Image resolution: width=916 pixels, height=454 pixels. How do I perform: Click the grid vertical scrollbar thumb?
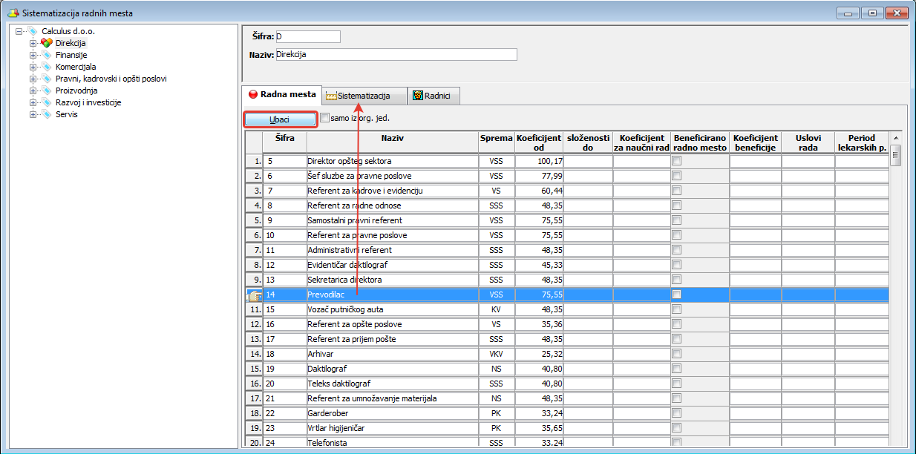click(896, 154)
